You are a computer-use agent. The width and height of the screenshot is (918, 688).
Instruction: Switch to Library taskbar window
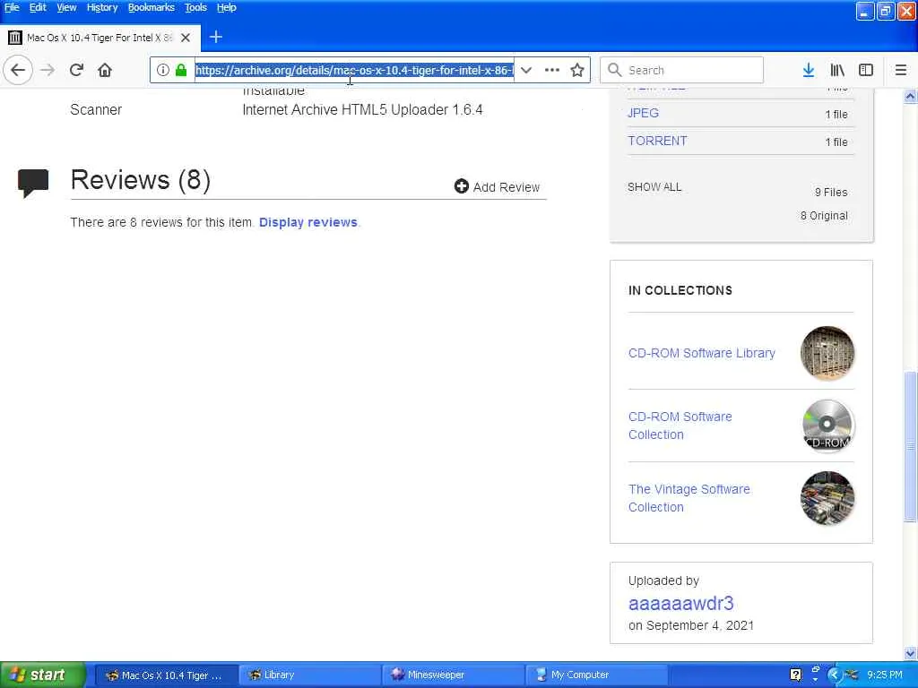(x=309, y=675)
